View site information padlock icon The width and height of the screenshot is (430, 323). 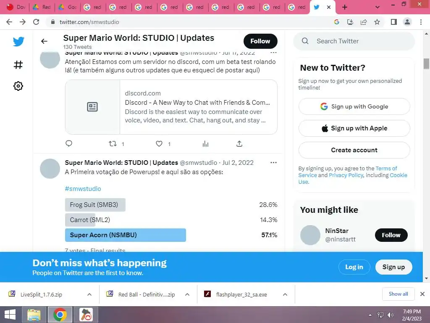[x=53, y=22]
